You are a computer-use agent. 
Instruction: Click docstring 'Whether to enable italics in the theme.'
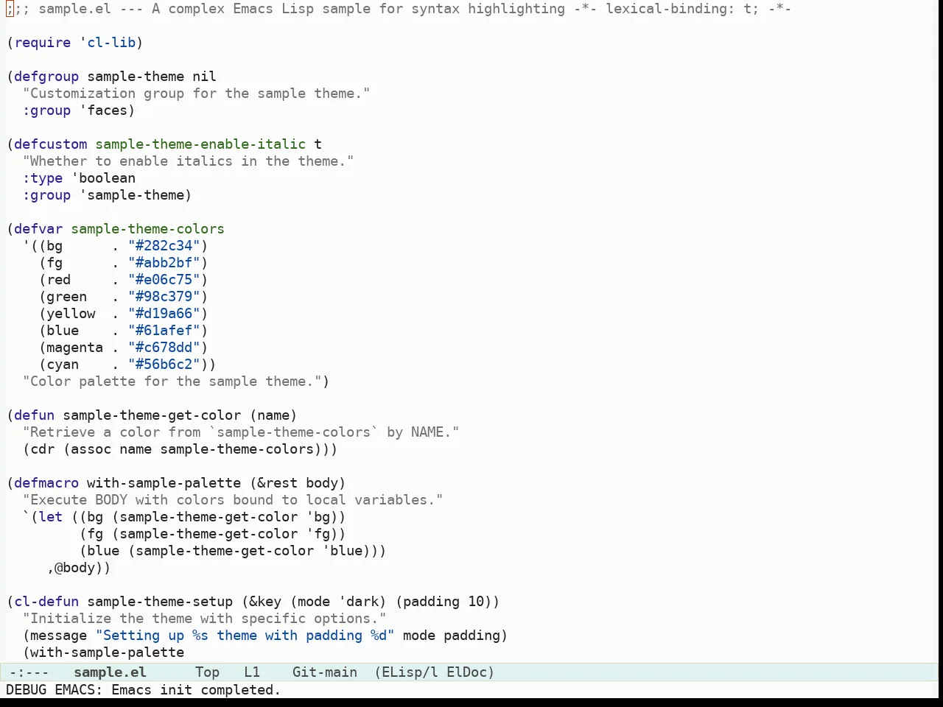click(188, 161)
